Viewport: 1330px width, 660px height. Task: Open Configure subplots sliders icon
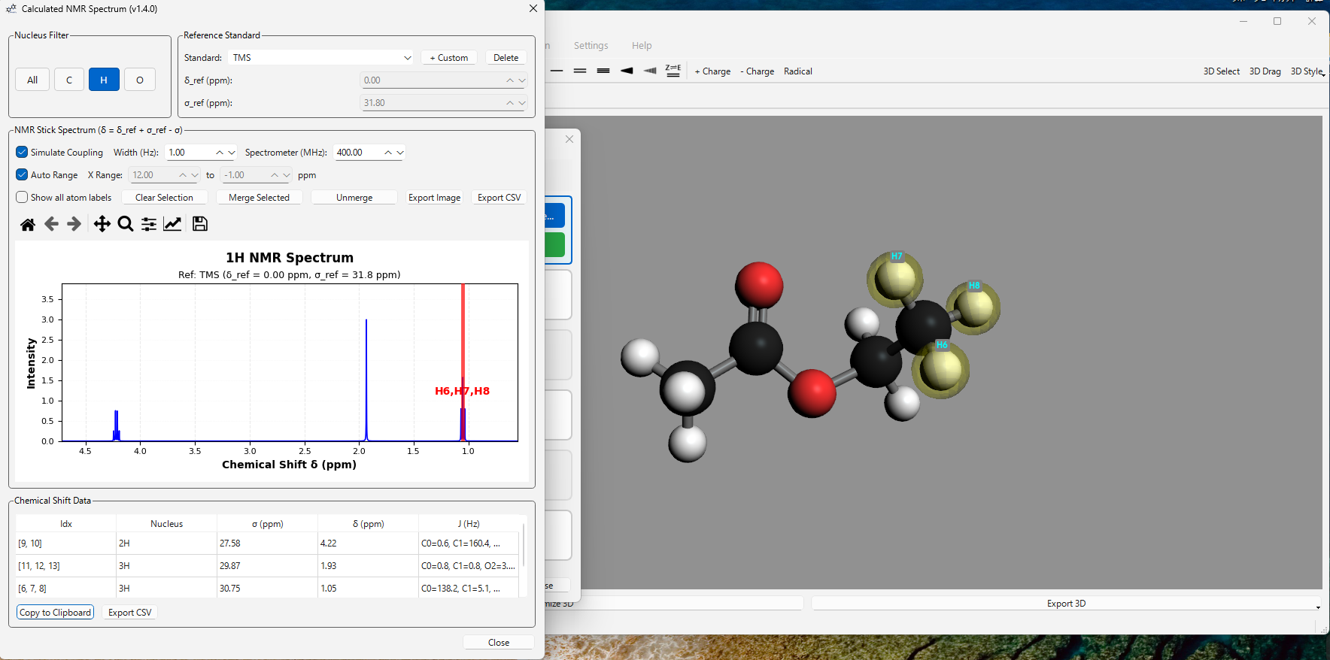(149, 224)
